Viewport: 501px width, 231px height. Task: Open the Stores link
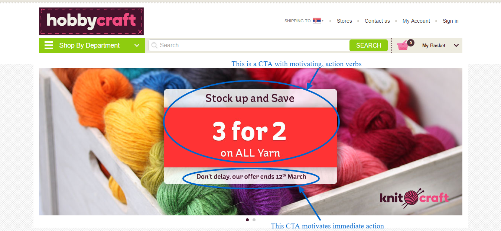coord(344,21)
